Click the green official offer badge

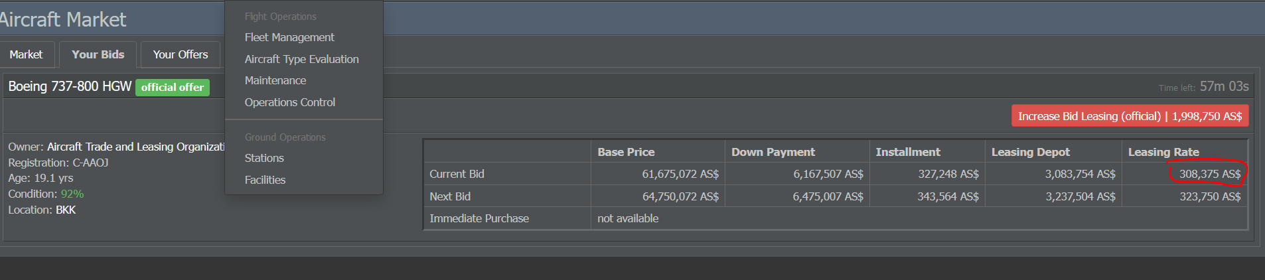[x=173, y=87]
